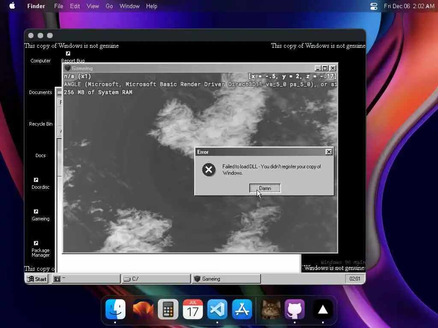Open the Edit menu

click(75, 6)
